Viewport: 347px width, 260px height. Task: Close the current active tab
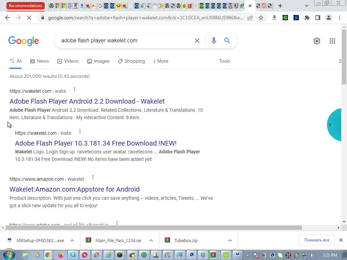click(x=250, y=6)
